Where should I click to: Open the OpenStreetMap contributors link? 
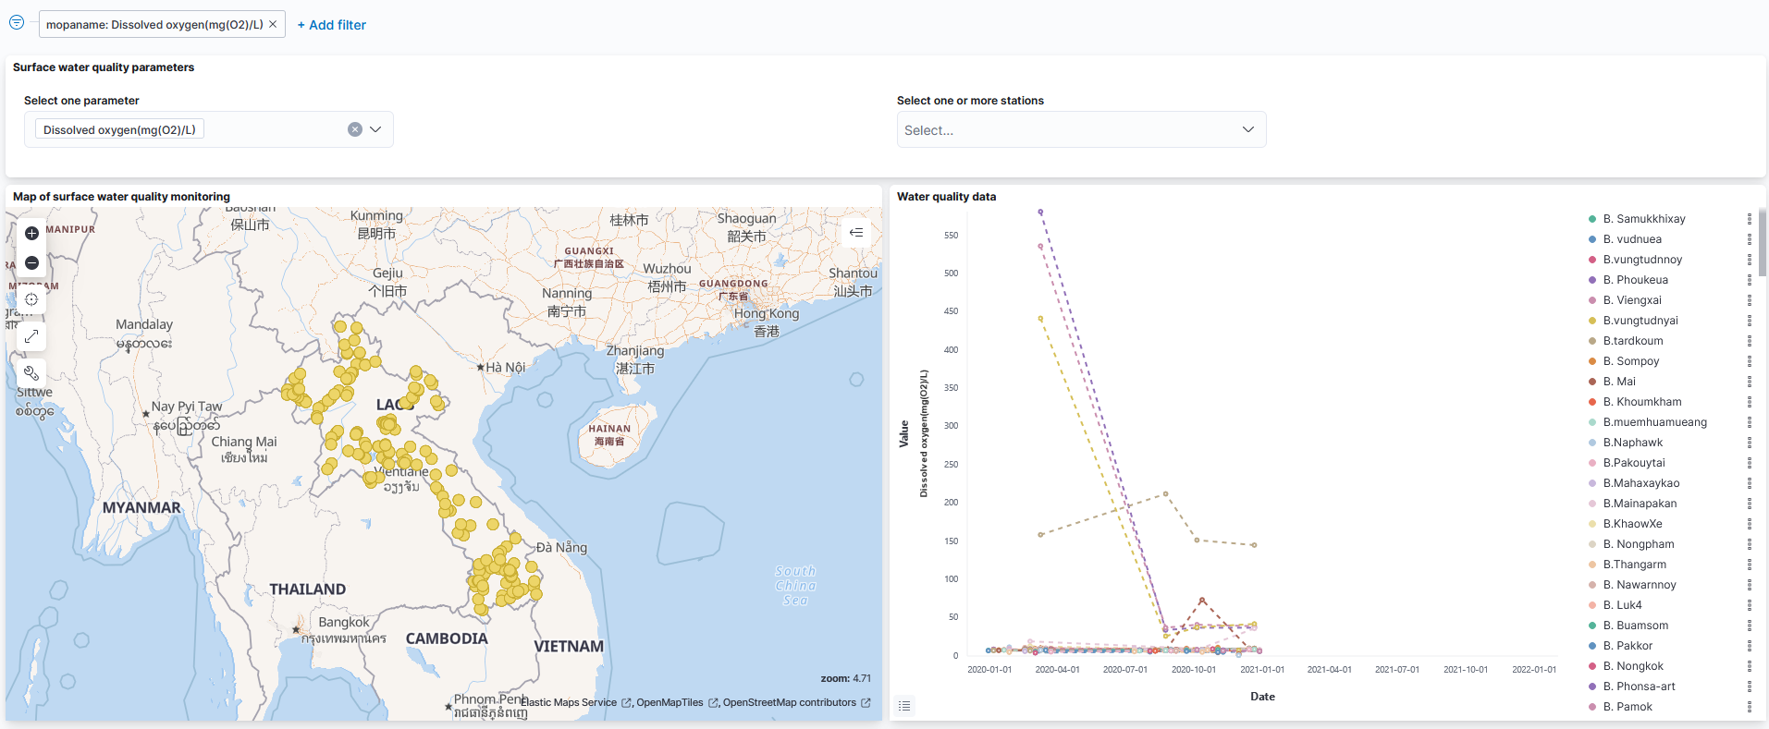pos(789,703)
